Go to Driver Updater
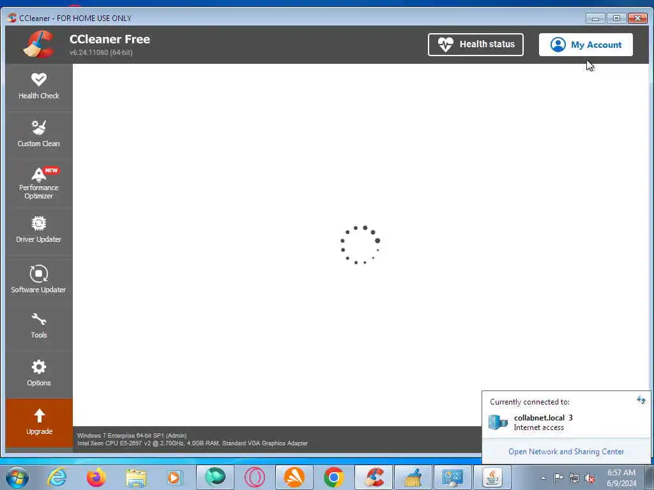Viewport: 654px width, 490px height. 39,229
